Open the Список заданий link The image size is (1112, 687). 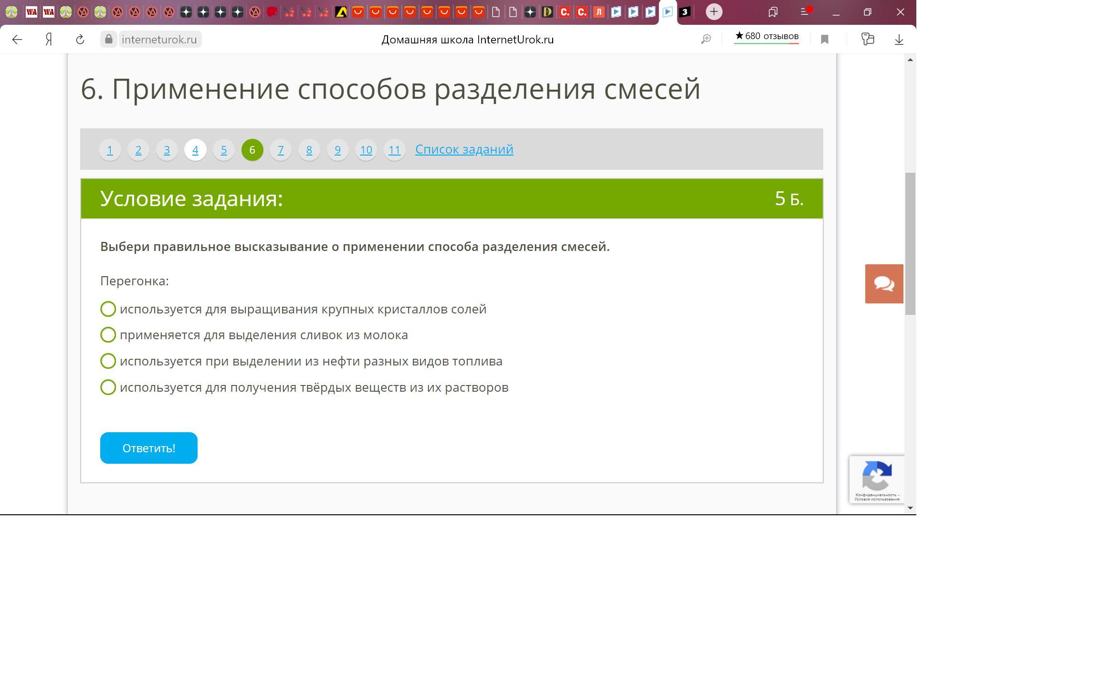click(464, 149)
